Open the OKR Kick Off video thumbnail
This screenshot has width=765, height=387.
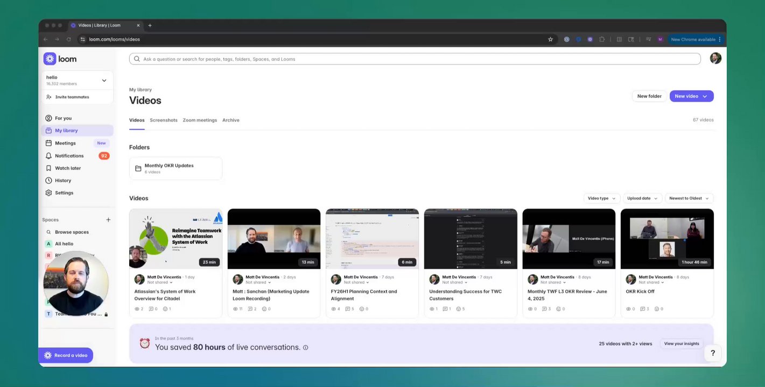[667, 239]
